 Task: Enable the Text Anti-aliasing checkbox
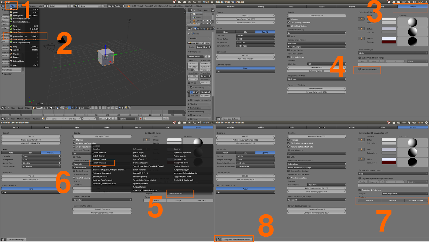click(289, 57)
